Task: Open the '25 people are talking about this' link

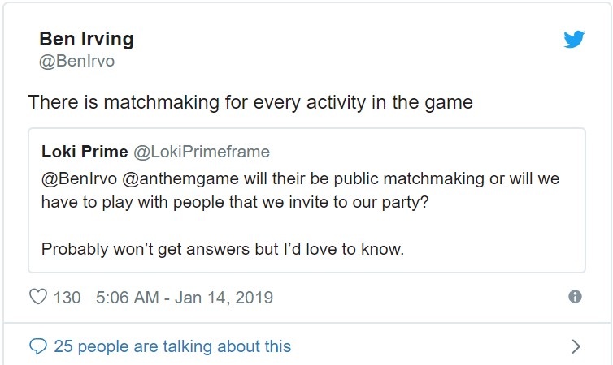Action: pos(172,346)
